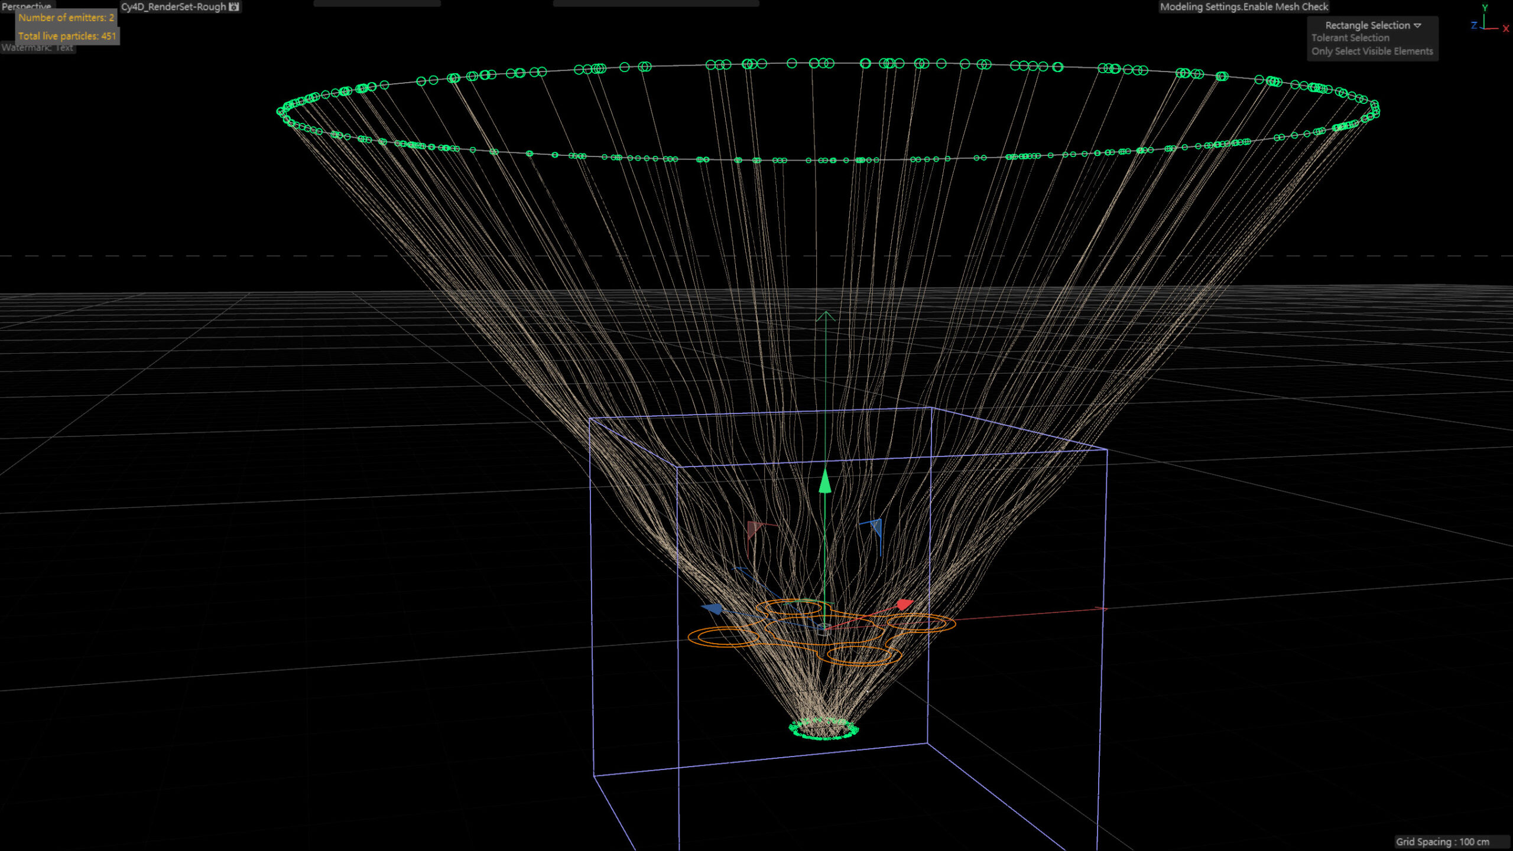Click the Perspective view label
The width and height of the screenshot is (1513, 851).
[x=26, y=6]
